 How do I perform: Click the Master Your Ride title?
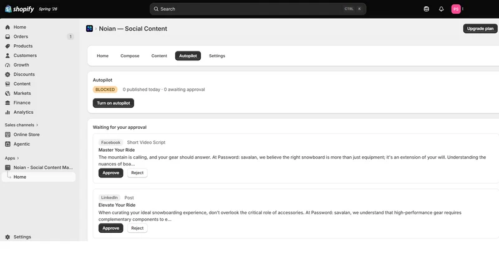click(x=117, y=150)
